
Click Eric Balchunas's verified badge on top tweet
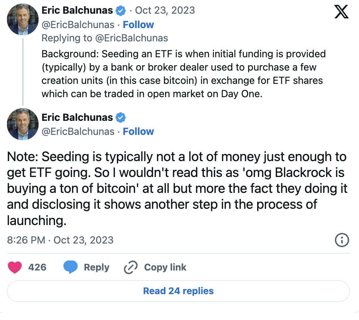pyautogui.click(x=119, y=10)
